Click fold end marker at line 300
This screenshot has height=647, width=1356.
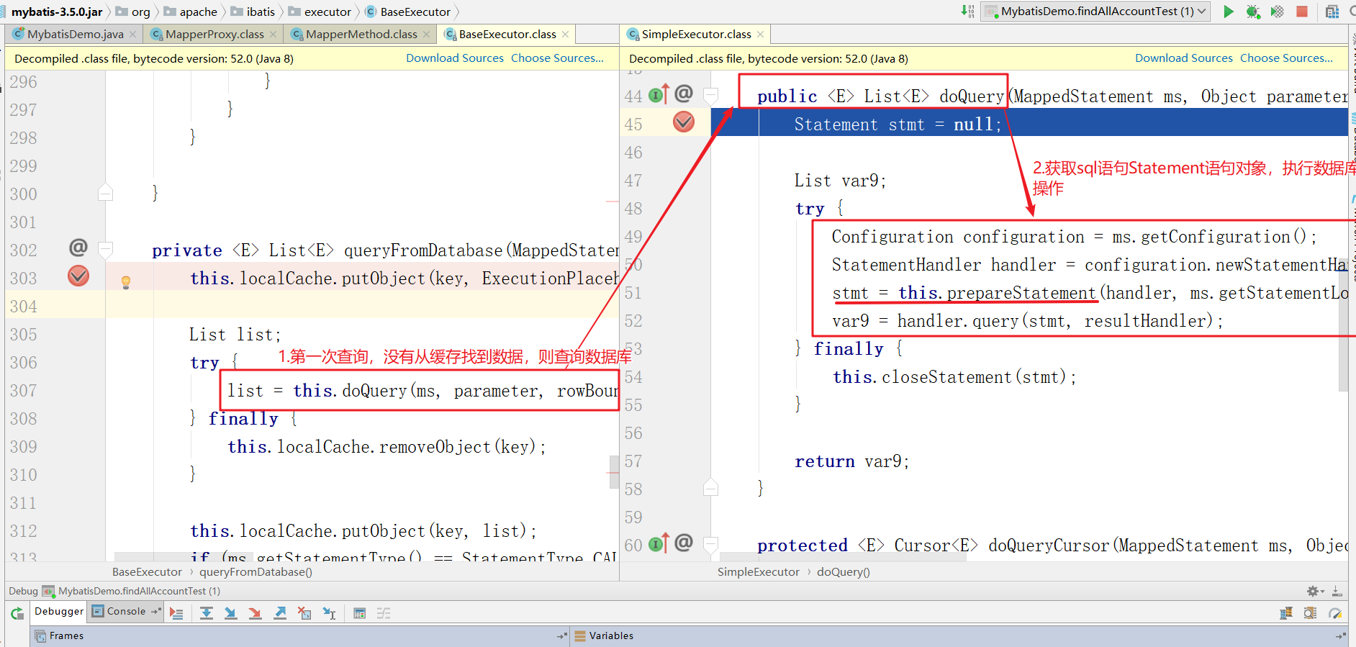(x=106, y=192)
